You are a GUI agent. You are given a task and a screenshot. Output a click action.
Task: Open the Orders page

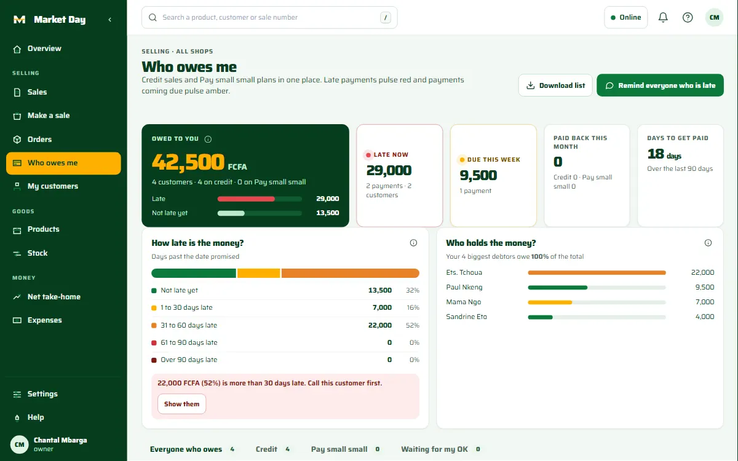(63, 140)
